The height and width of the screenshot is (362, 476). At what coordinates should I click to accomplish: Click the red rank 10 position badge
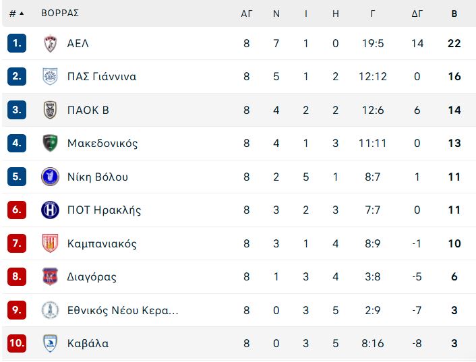pos(17,343)
